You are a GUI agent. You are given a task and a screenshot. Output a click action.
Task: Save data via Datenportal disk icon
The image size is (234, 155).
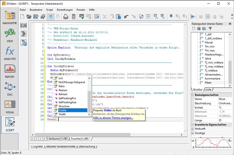199,29
